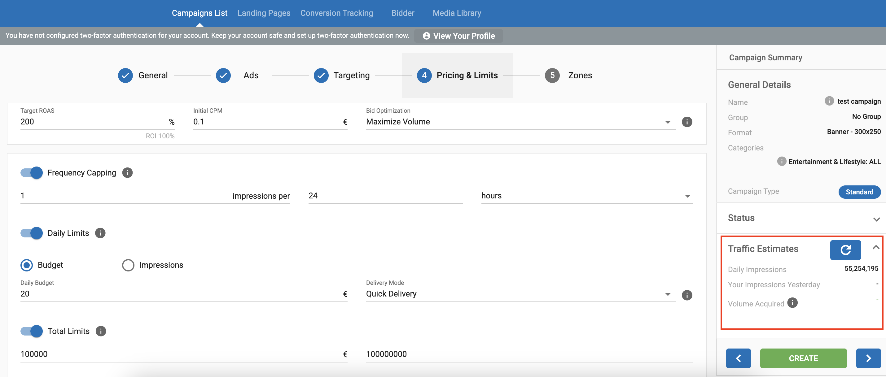Click the Daily Limits info icon
886x377 pixels.
[100, 233]
